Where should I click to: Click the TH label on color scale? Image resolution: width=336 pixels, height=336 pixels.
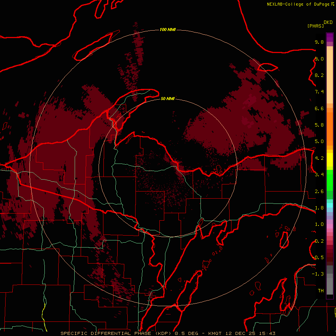click(x=321, y=291)
